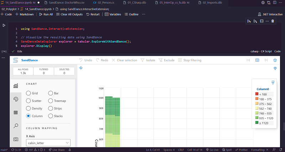Expand the notebook toolbar overflow menu
The image size is (285, 152).
pos(144,14)
